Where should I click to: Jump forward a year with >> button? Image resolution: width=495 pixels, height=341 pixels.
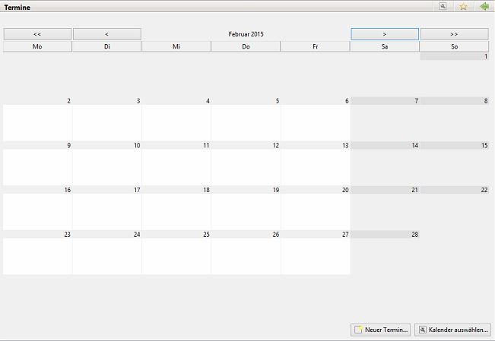tap(454, 34)
